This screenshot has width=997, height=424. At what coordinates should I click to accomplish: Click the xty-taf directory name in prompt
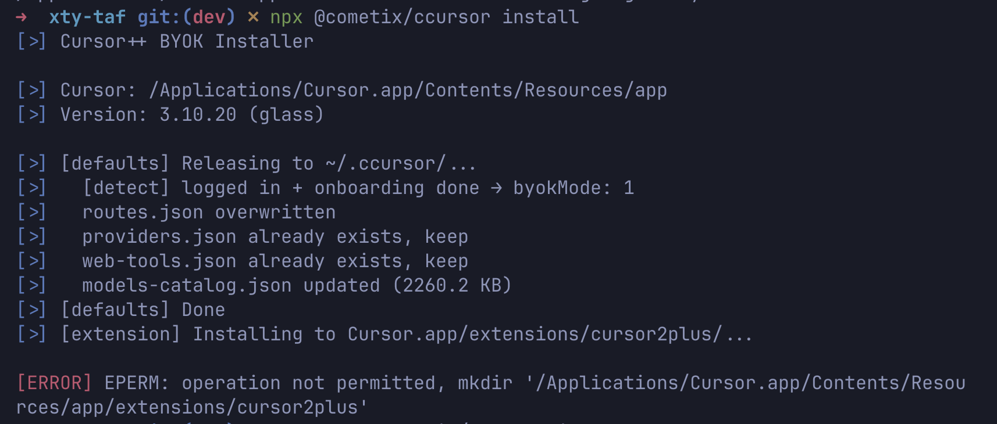[87, 17]
